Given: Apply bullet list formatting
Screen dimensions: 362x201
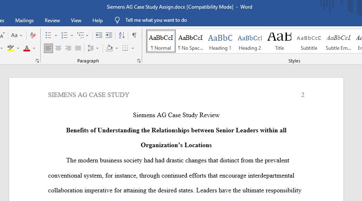Looking at the screenshot, I should 48,35.
